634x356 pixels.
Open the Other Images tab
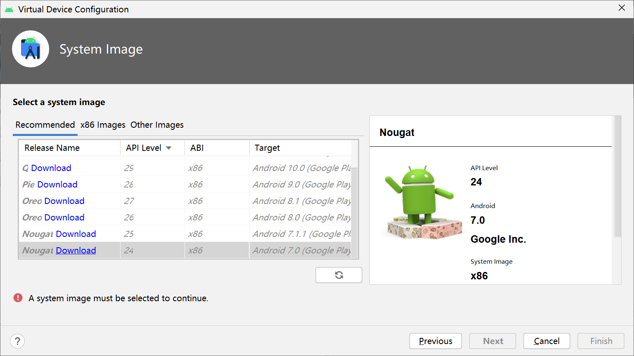157,125
